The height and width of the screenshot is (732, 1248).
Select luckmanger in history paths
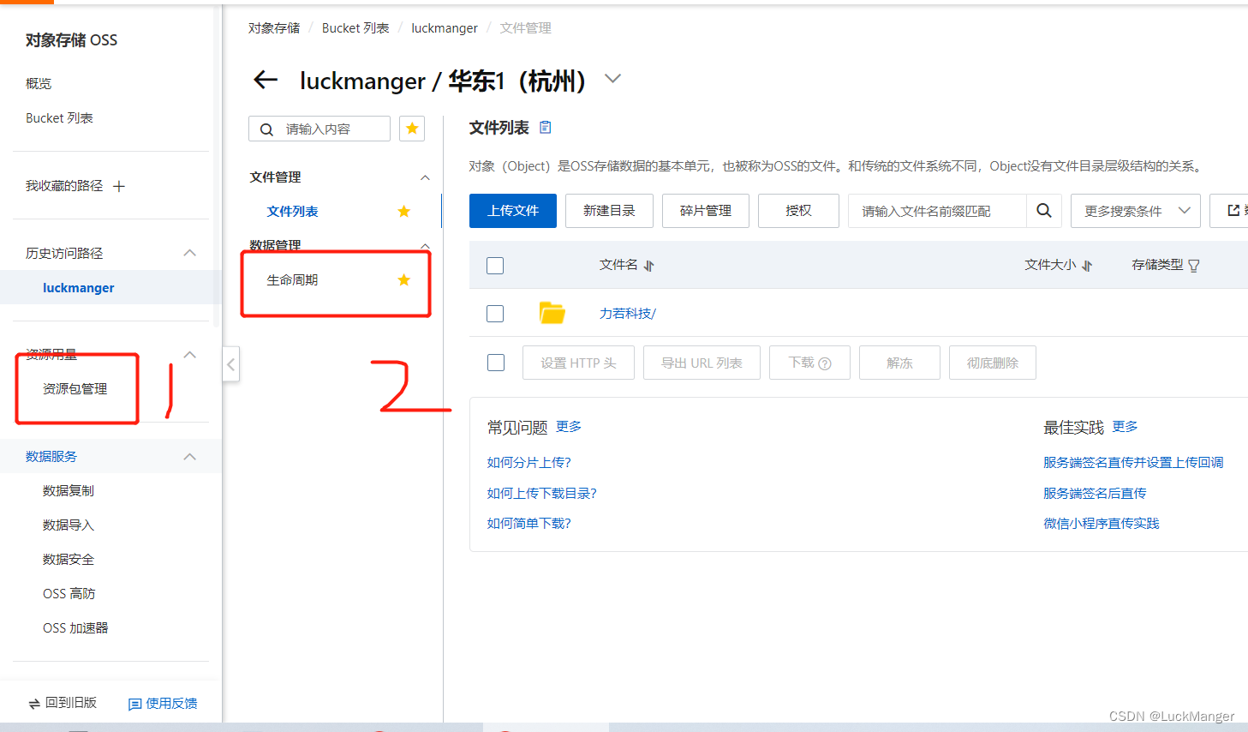click(78, 288)
